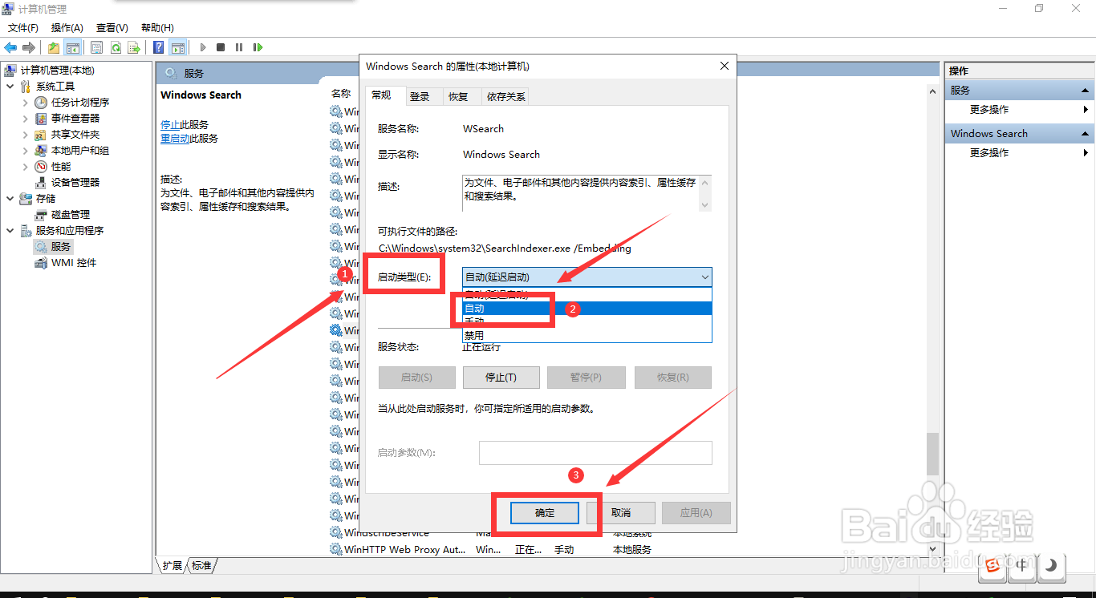Screen dimensions: 1096x598
Task: Click the 停止 link for this service
Action: tap(170, 125)
